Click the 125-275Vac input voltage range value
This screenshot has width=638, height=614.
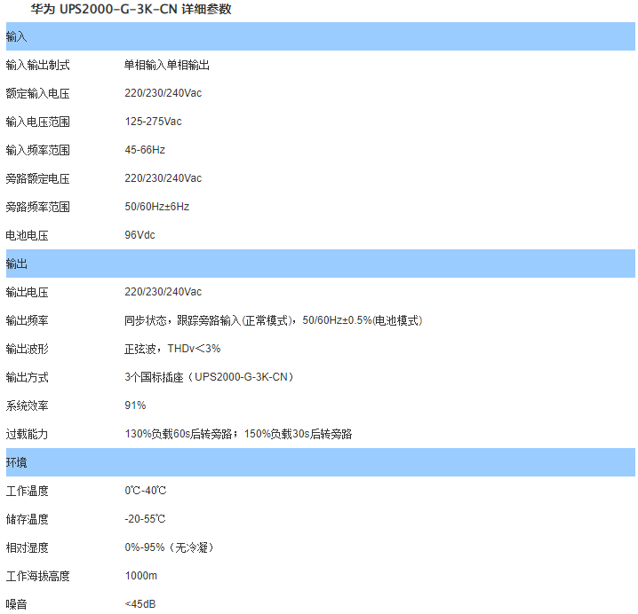153,122
